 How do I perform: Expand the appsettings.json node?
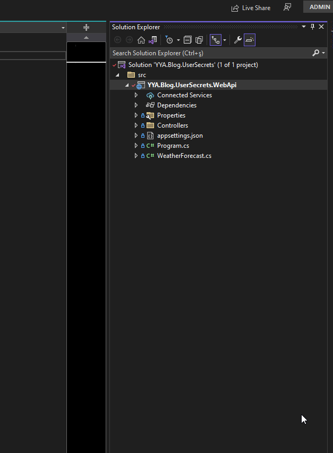[x=136, y=136]
